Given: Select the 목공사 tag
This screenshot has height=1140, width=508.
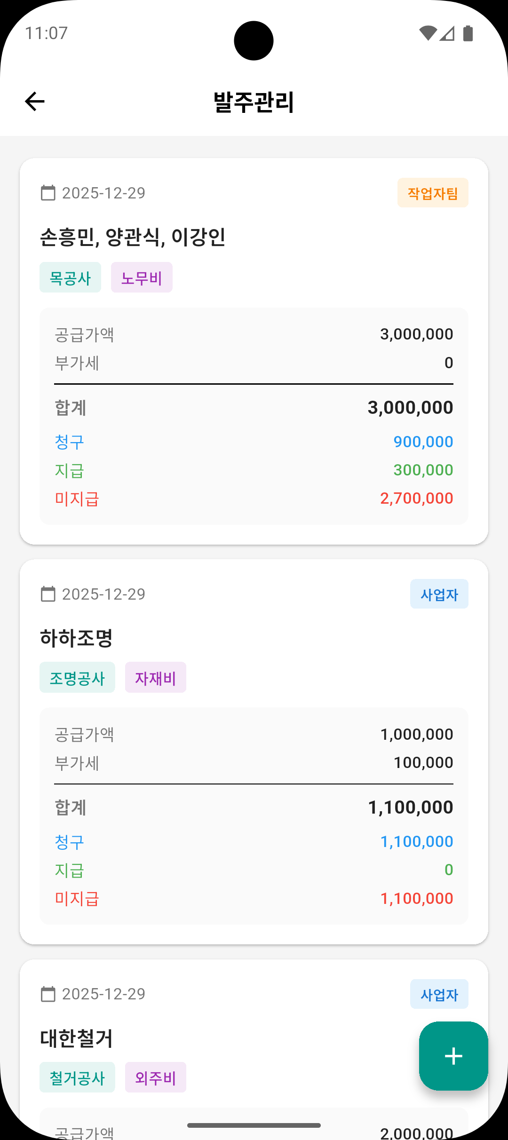Looking at the screenshot, I should point(70,277).
